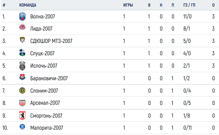The width and height of the screenshot is (219, 135).
Task: Click the КОМАНДА column header
Action: (x=28, y=5)
